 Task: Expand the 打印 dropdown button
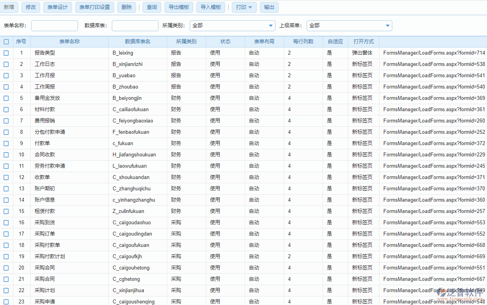[244, 7]
